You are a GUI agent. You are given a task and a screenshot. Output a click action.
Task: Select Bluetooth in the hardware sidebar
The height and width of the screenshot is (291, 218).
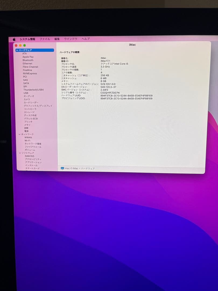coord(28,60)
